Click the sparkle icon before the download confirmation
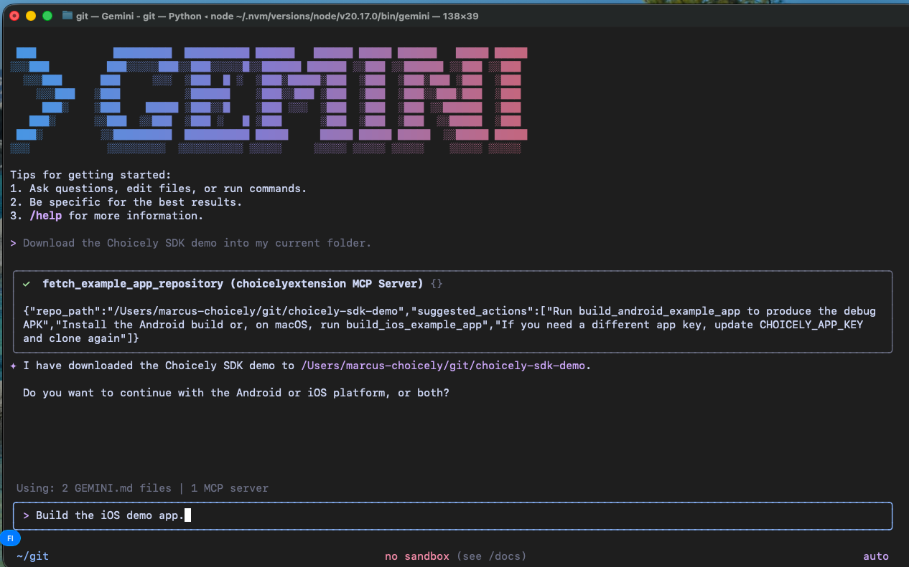Screen dimensions: 909x567 pos(13,366)
